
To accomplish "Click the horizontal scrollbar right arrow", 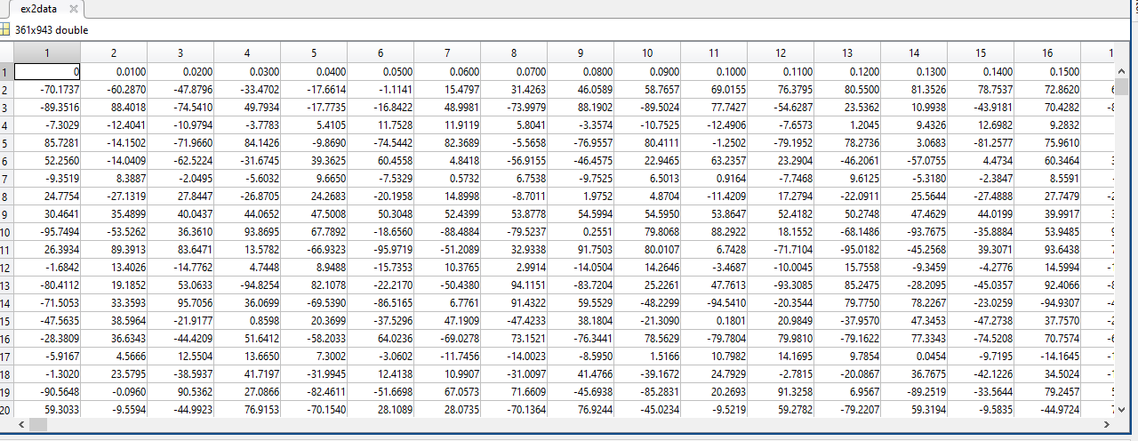I will tap(1107, 425).
